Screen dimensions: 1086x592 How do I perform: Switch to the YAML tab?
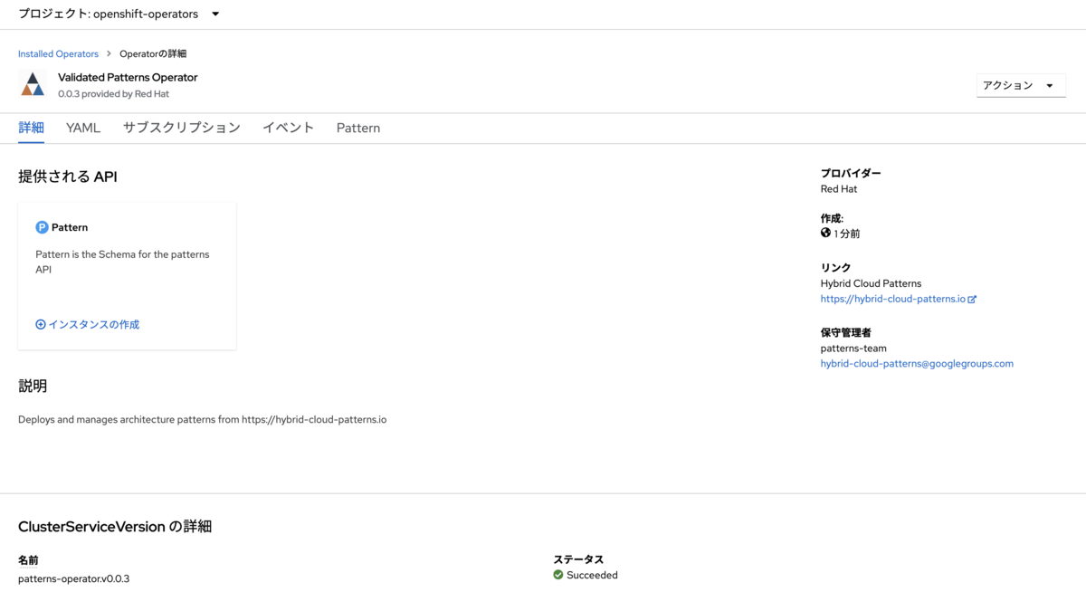[x=83, y=128]
